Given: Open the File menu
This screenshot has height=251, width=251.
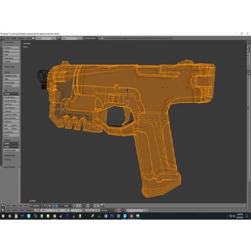Looking at the screenshot, I should pos(8,38).
